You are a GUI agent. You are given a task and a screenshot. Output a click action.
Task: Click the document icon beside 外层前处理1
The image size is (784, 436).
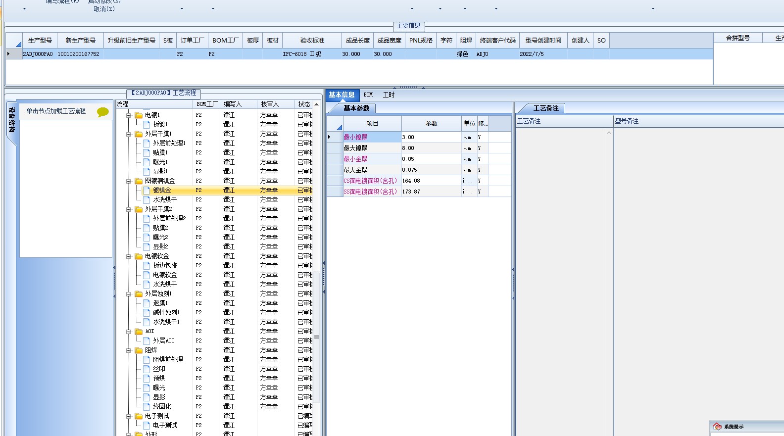[147, 143]
